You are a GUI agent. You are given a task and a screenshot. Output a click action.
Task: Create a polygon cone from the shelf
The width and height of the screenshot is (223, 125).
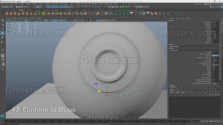pyautogui.click(x=19, y=13)
